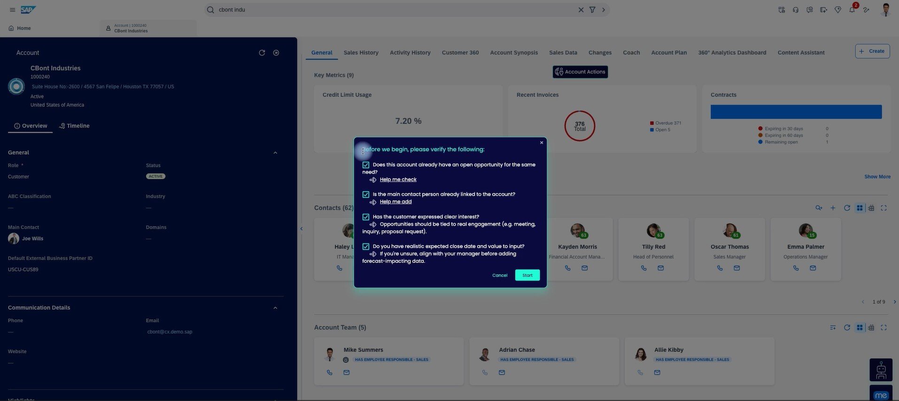Click the notifications bell icon
The height and width of the screenshot is (401, 899).
852,10
